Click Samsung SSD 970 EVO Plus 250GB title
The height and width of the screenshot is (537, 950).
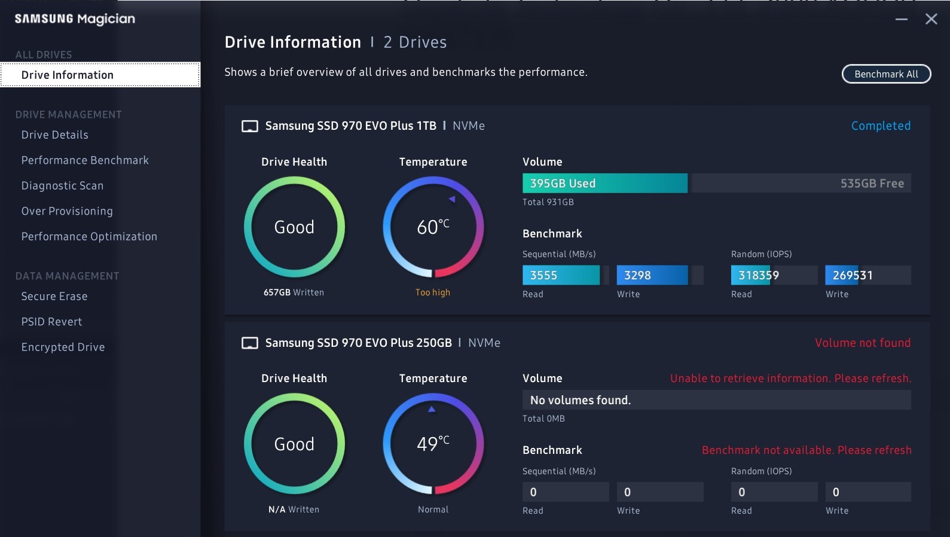tap(358, 343)
